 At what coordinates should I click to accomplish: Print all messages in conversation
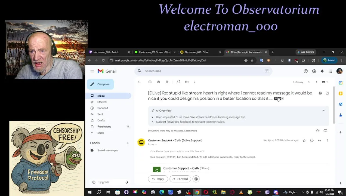[x=320, y=93]
